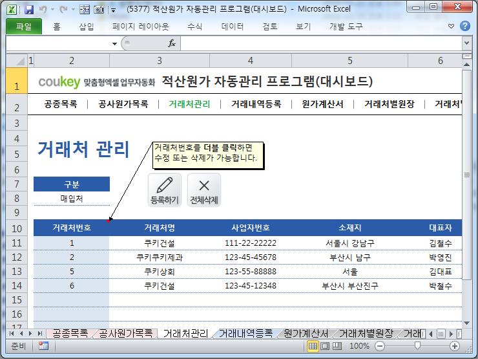Go to last sheet tab arrow
This screenshot has height=359, width=478.
click(39, 333)
